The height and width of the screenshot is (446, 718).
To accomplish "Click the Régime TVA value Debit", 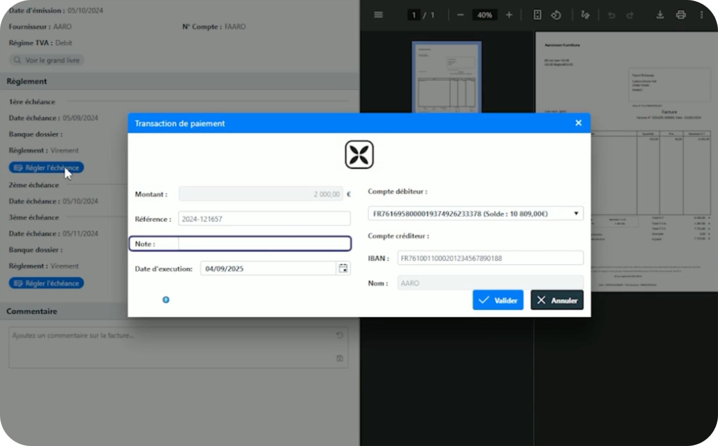I will [x=64, y=43].
